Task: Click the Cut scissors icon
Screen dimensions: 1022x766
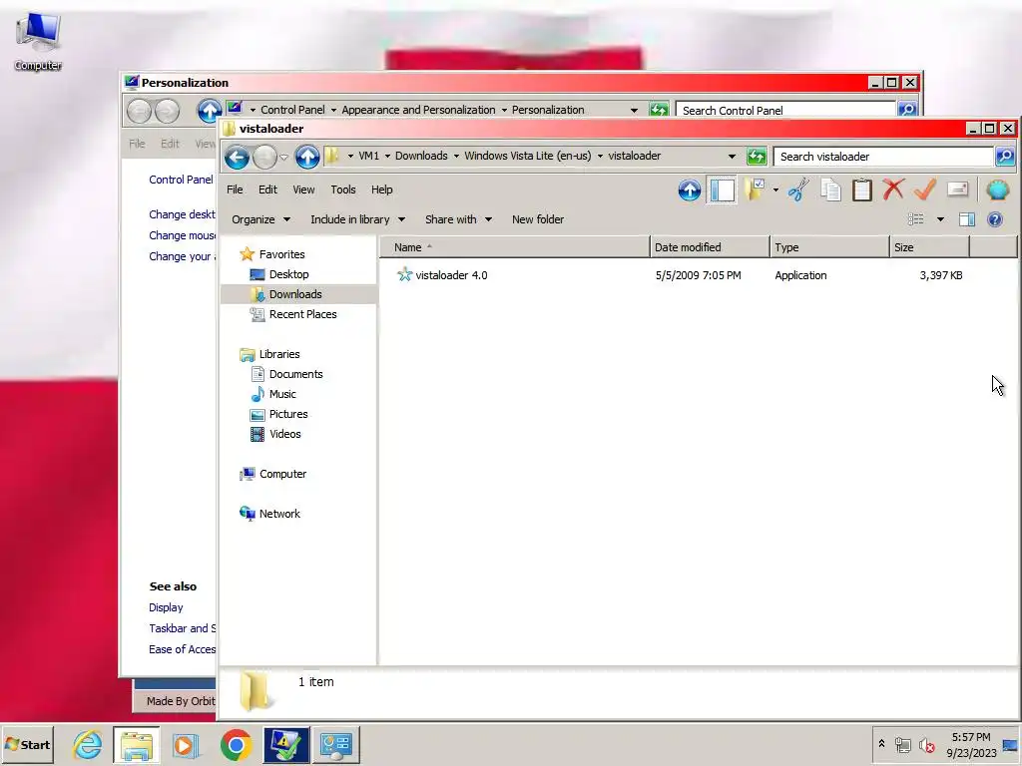Action: point(797,191)
